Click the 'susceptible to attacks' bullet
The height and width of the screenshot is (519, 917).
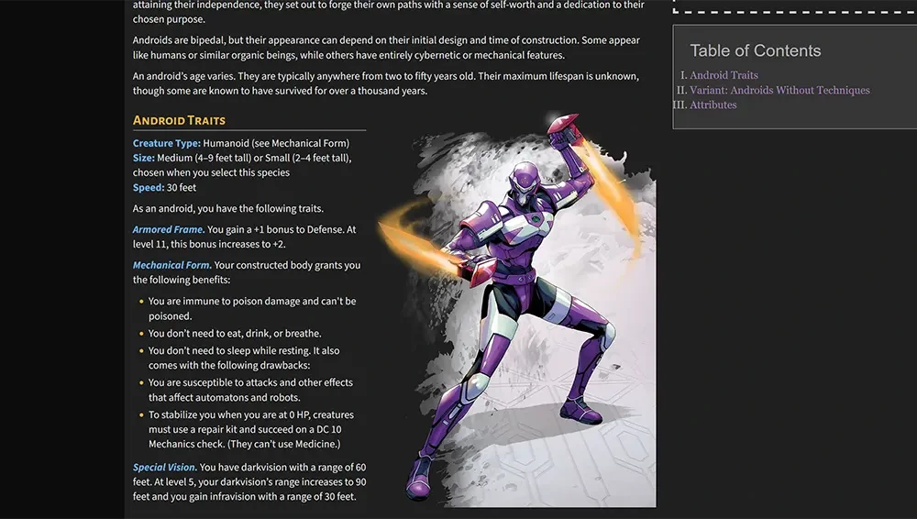click(x=250, y=390)
